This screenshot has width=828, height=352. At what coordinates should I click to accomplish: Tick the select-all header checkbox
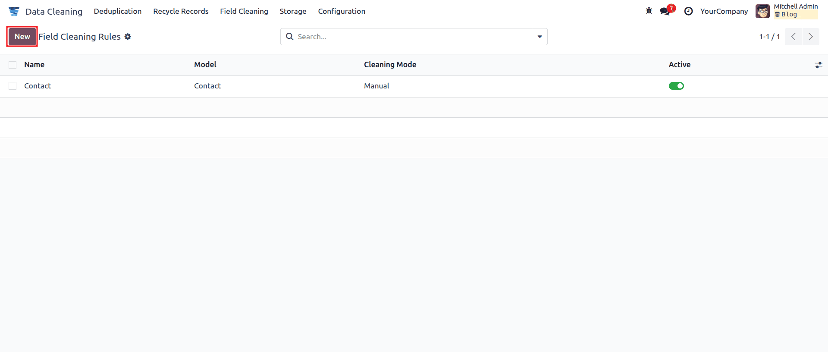(13, 65)
